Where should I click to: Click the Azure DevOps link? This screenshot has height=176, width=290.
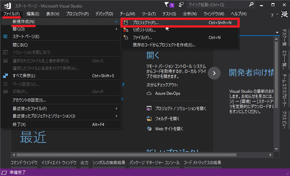168,94
